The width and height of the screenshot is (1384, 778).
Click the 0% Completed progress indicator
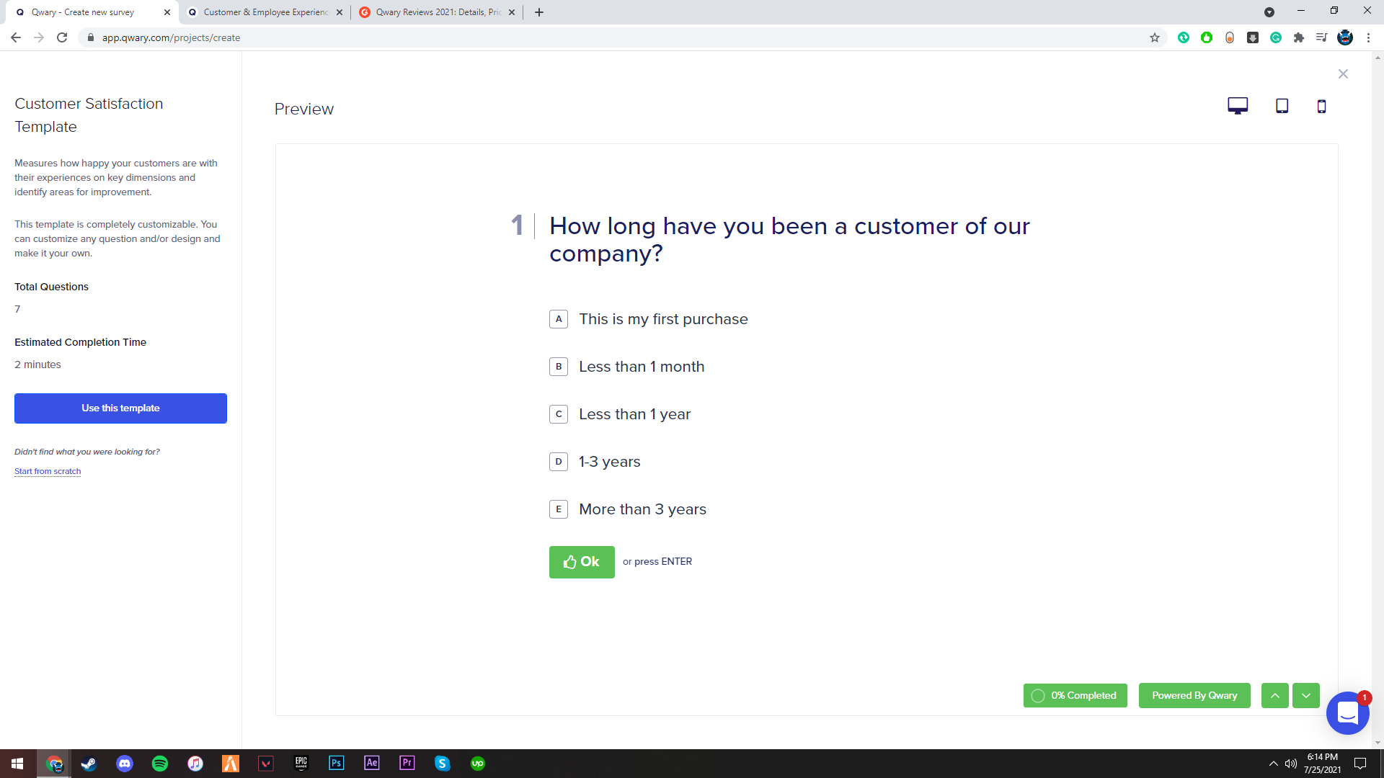1075,696
